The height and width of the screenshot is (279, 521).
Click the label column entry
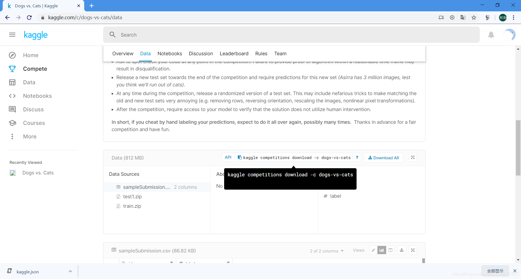pos(335,196)
